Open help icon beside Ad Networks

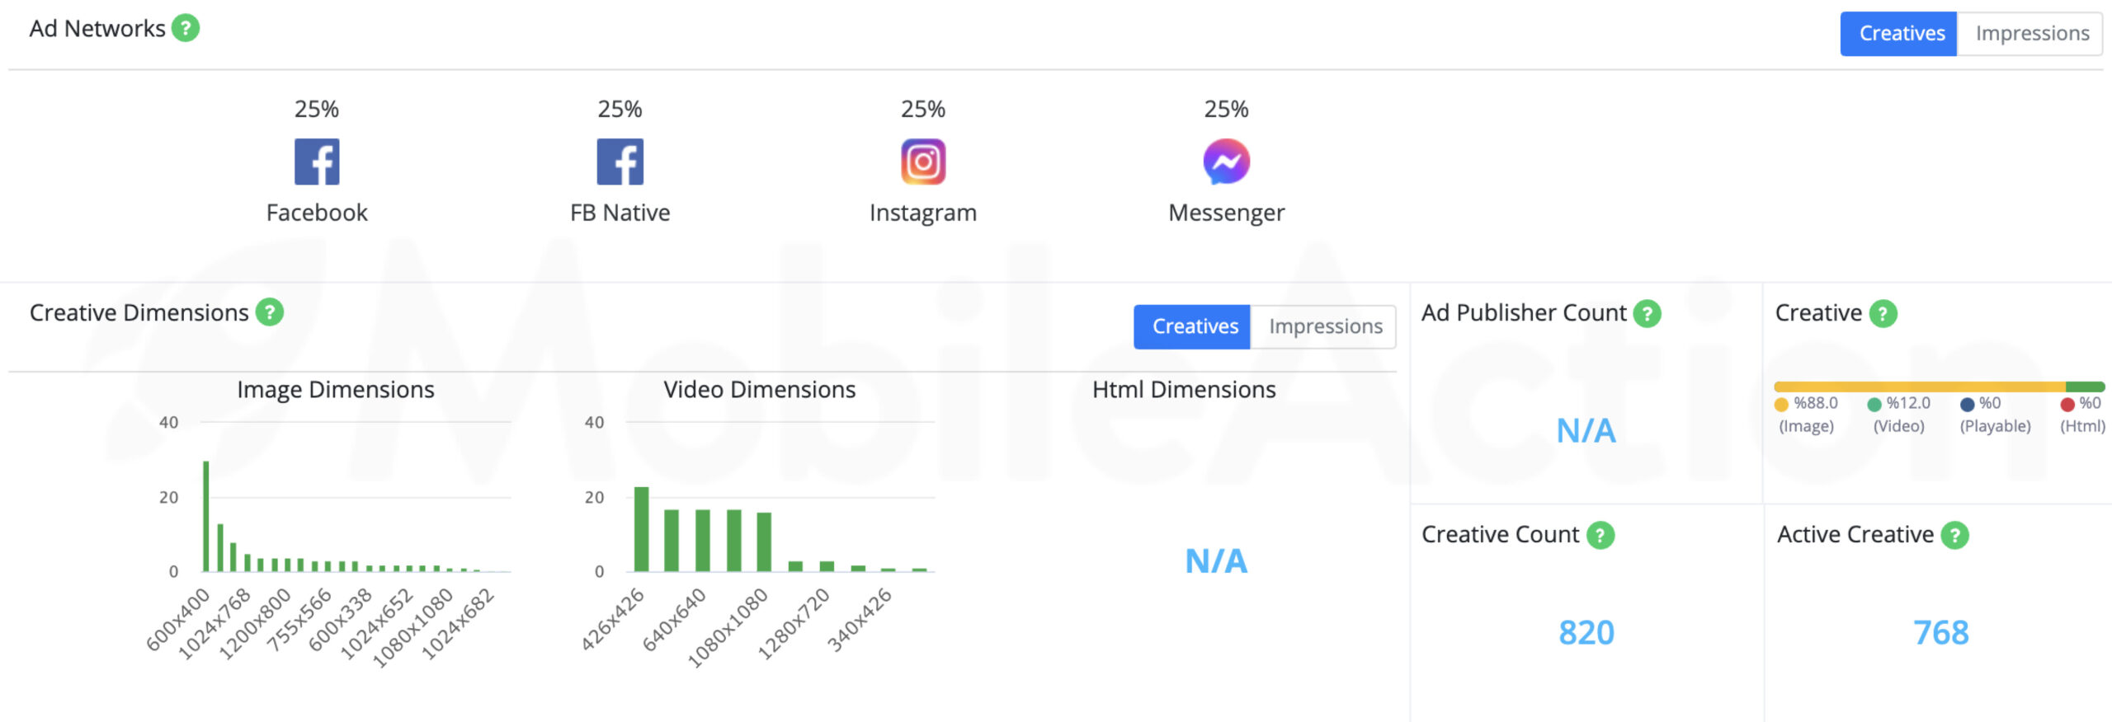tap(186, 28)
